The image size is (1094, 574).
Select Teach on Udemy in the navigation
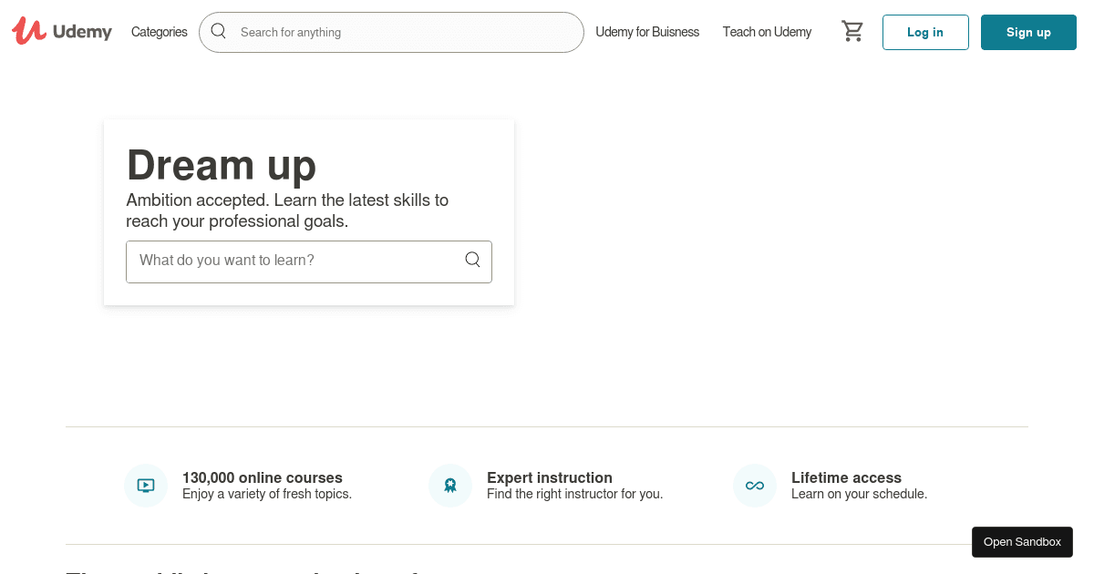tap(767, 32)
